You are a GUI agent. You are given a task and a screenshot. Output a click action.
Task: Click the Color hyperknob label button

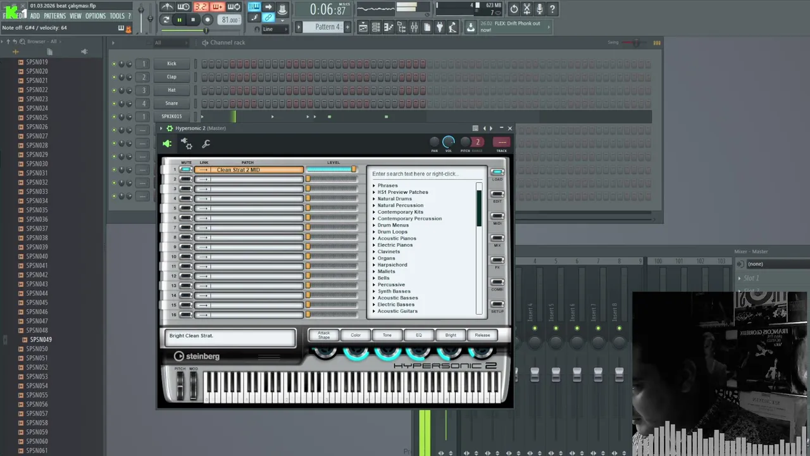point(356,335)
